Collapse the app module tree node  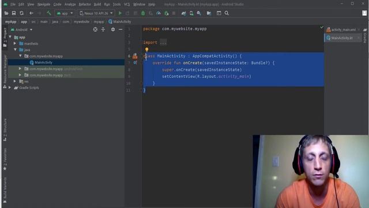tap(10, 37)
